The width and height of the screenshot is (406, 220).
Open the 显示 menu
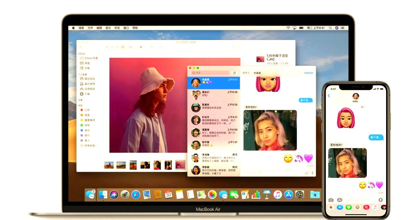[108, 28]
